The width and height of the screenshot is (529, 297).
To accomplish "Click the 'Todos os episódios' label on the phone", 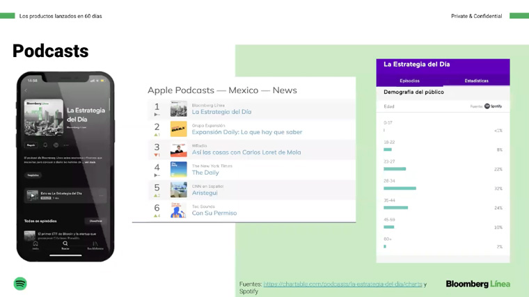I will click(x=40, y=221).
